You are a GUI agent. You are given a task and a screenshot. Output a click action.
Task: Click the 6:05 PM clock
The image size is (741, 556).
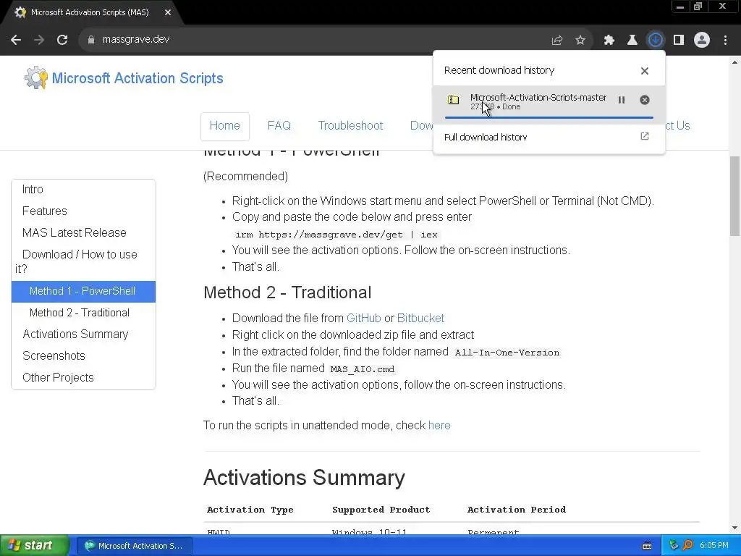tap(714, 546)
